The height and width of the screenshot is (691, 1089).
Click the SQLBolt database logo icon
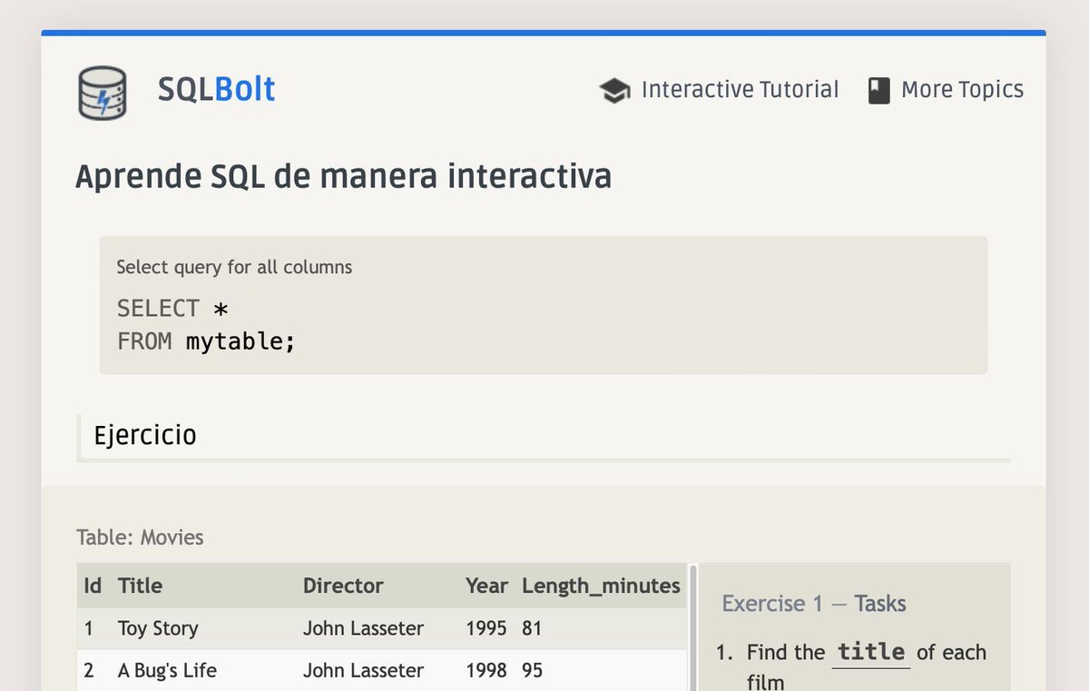point(102,92)
